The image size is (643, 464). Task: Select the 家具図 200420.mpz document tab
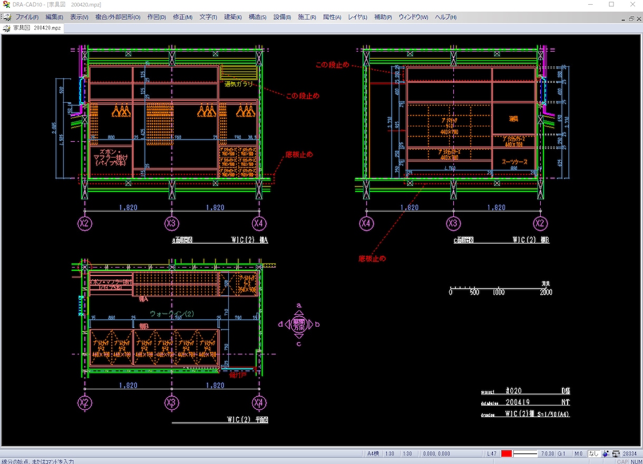[x=32, y=28]
